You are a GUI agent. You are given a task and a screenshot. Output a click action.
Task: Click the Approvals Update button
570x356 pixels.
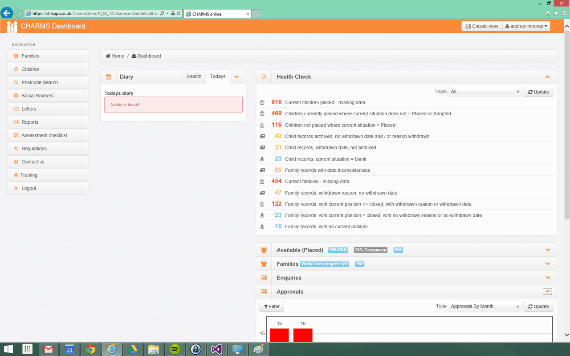click(x=538, y=306)
